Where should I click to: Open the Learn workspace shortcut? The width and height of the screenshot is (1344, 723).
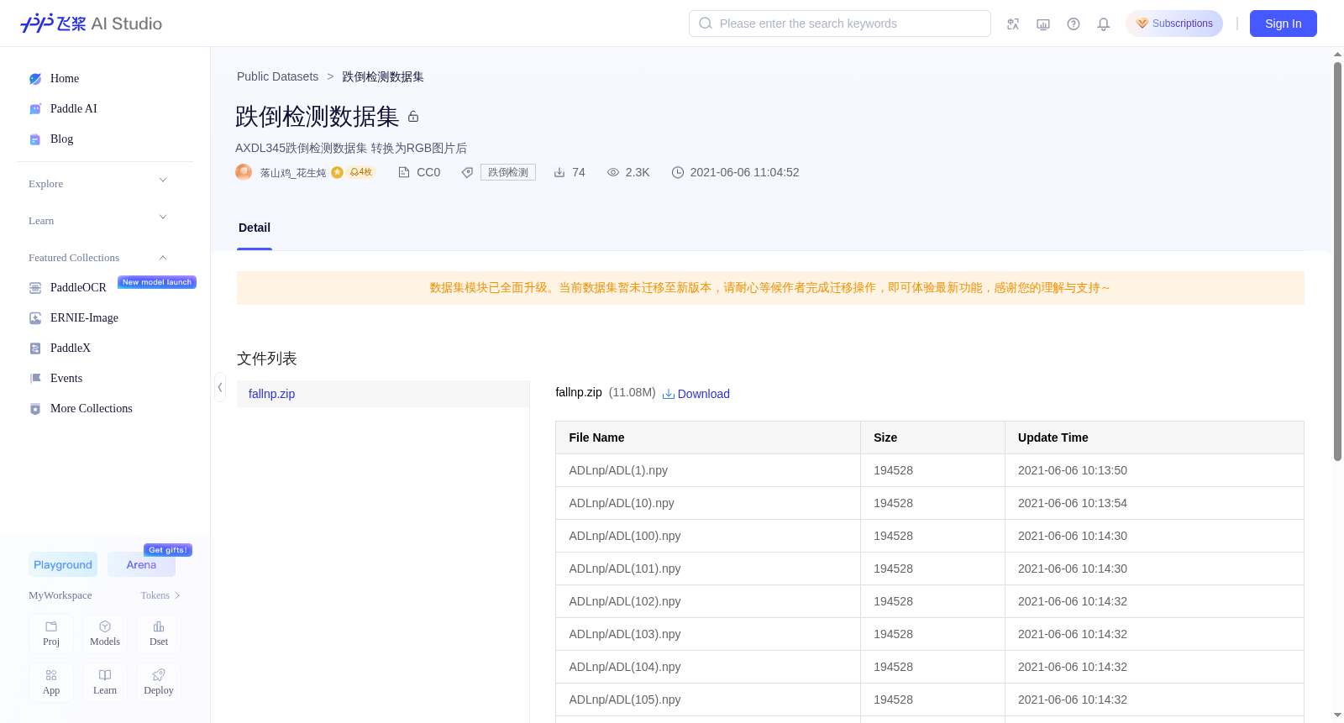tap(105, 683)
